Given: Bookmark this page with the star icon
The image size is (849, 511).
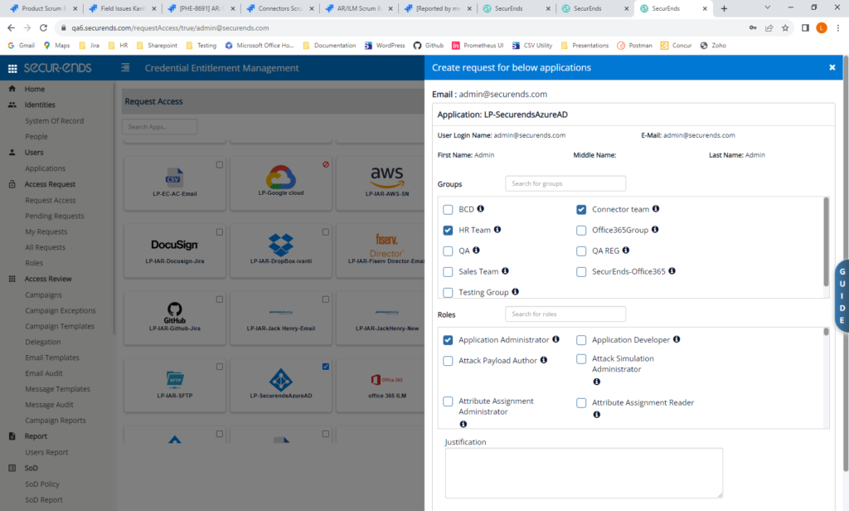Looking at the screenshot, I should 785,27.
